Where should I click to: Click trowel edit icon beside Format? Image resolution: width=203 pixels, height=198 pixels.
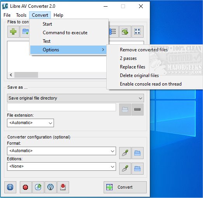125,153
